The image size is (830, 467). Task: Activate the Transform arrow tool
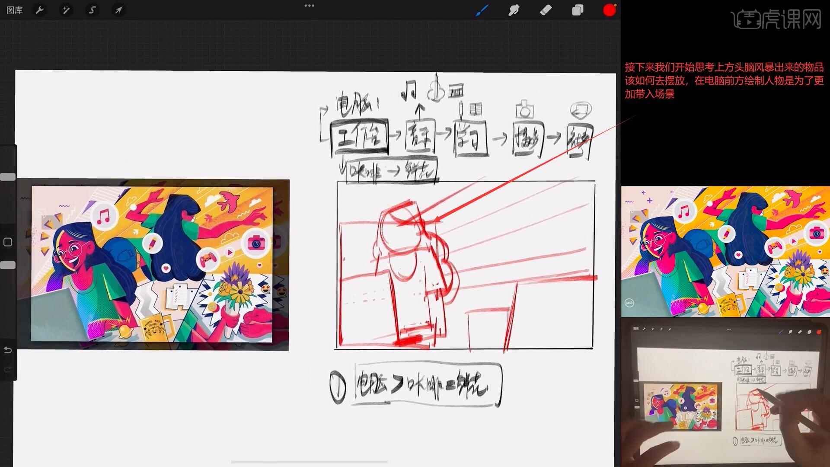(118, 10)
